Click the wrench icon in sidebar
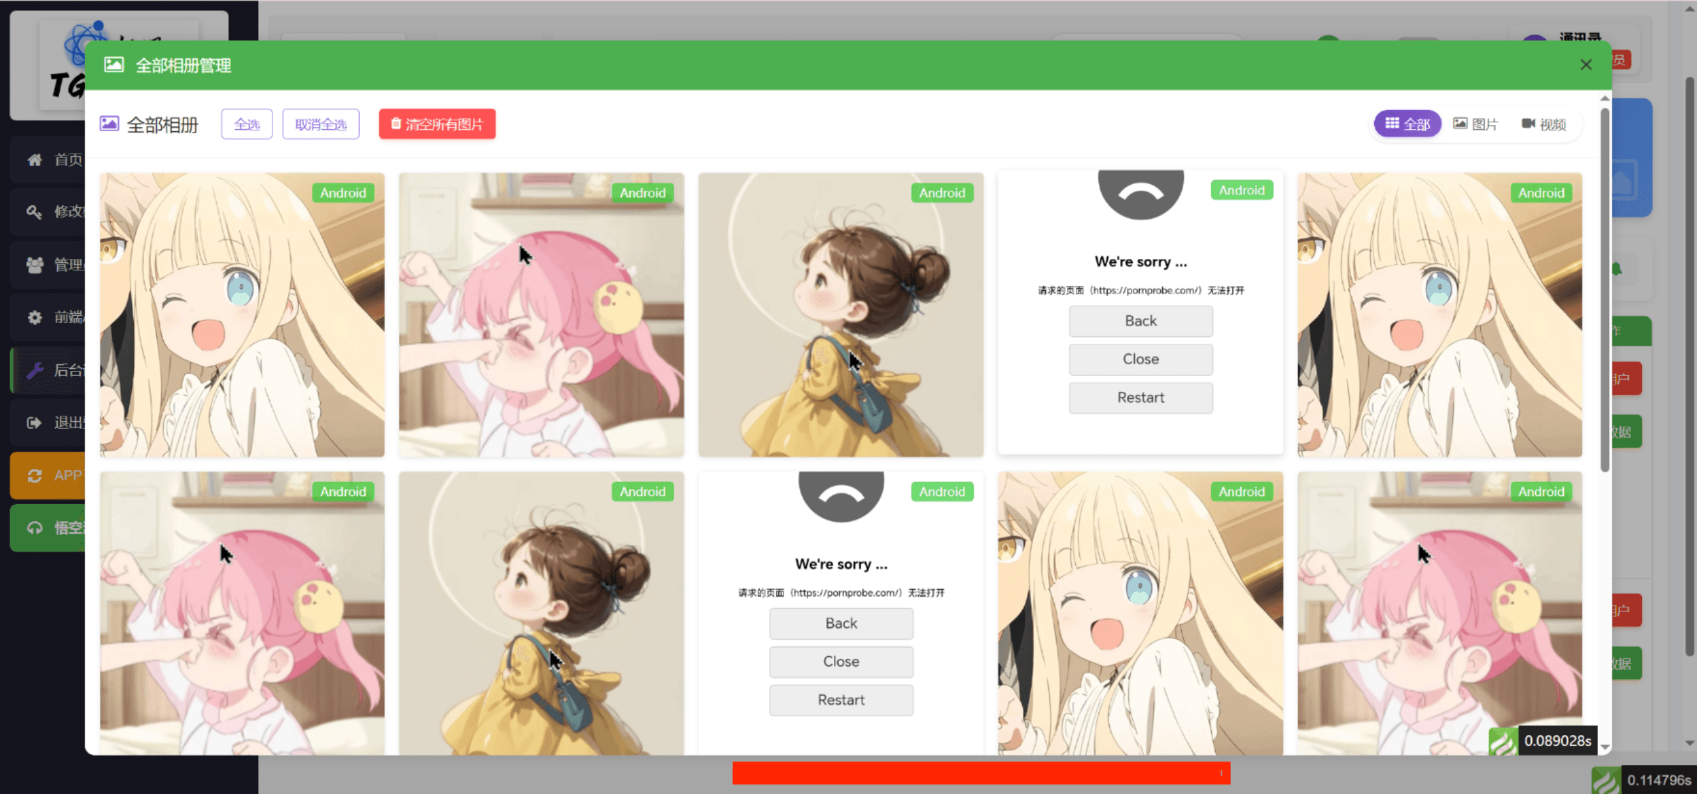Viewport: 1697px width, 794px height. tap(34, 370)
